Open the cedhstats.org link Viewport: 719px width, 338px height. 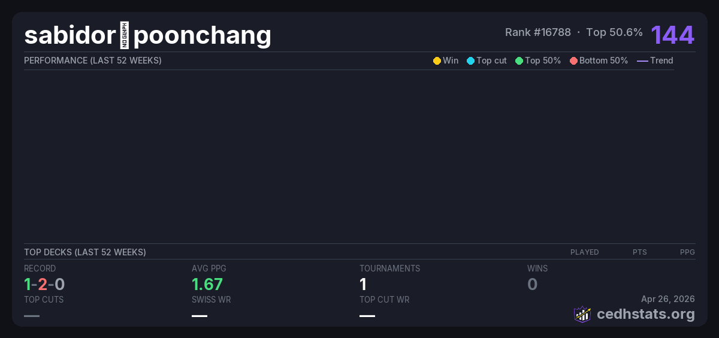point(638,314)
